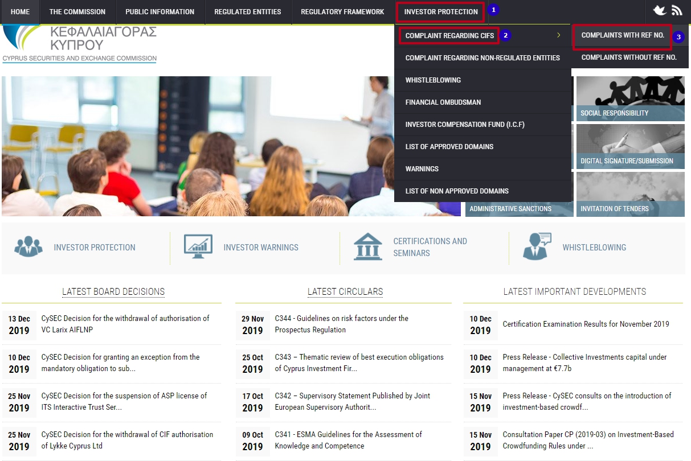691x461 pixels.
Task: Open The Commission menu item
Action: (x=77, y=11)
